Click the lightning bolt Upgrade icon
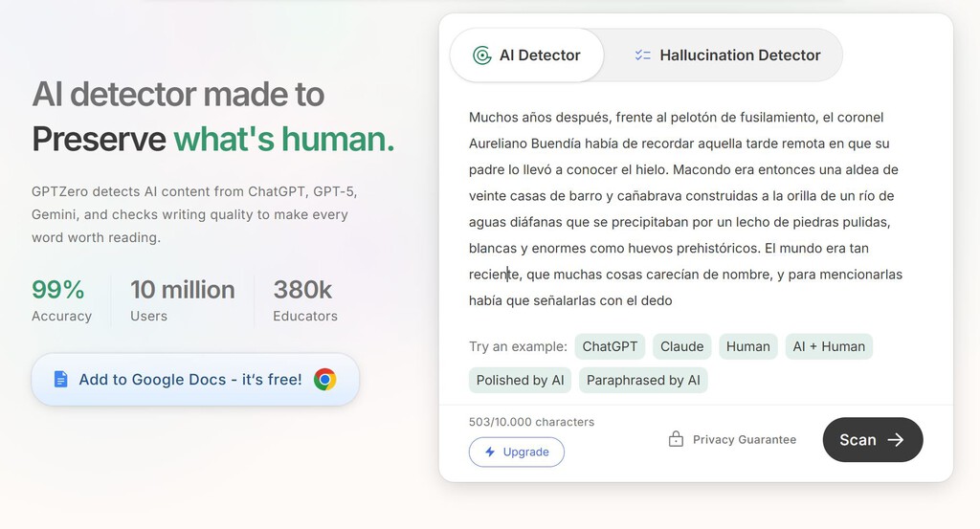980x529 pixels. tap(490, 452)
